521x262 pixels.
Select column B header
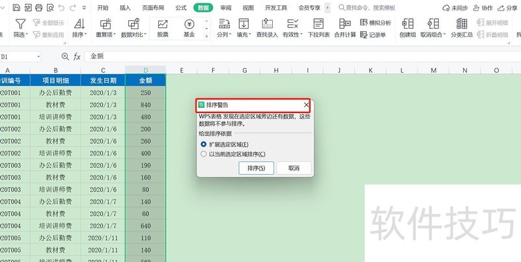[x=55, y=70]
